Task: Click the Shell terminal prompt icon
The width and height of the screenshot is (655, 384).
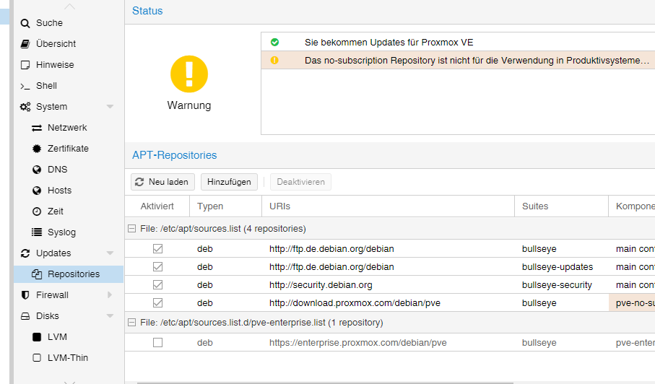Action: pos(25,86)
